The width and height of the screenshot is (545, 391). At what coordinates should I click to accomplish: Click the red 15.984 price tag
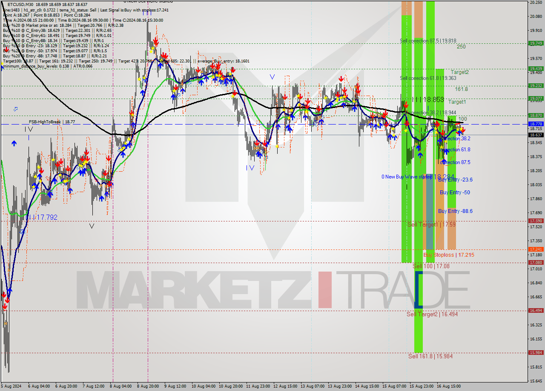536,353
